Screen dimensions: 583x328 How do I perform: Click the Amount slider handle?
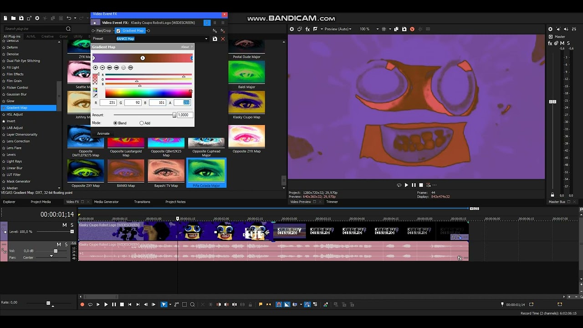click(174, 115)
